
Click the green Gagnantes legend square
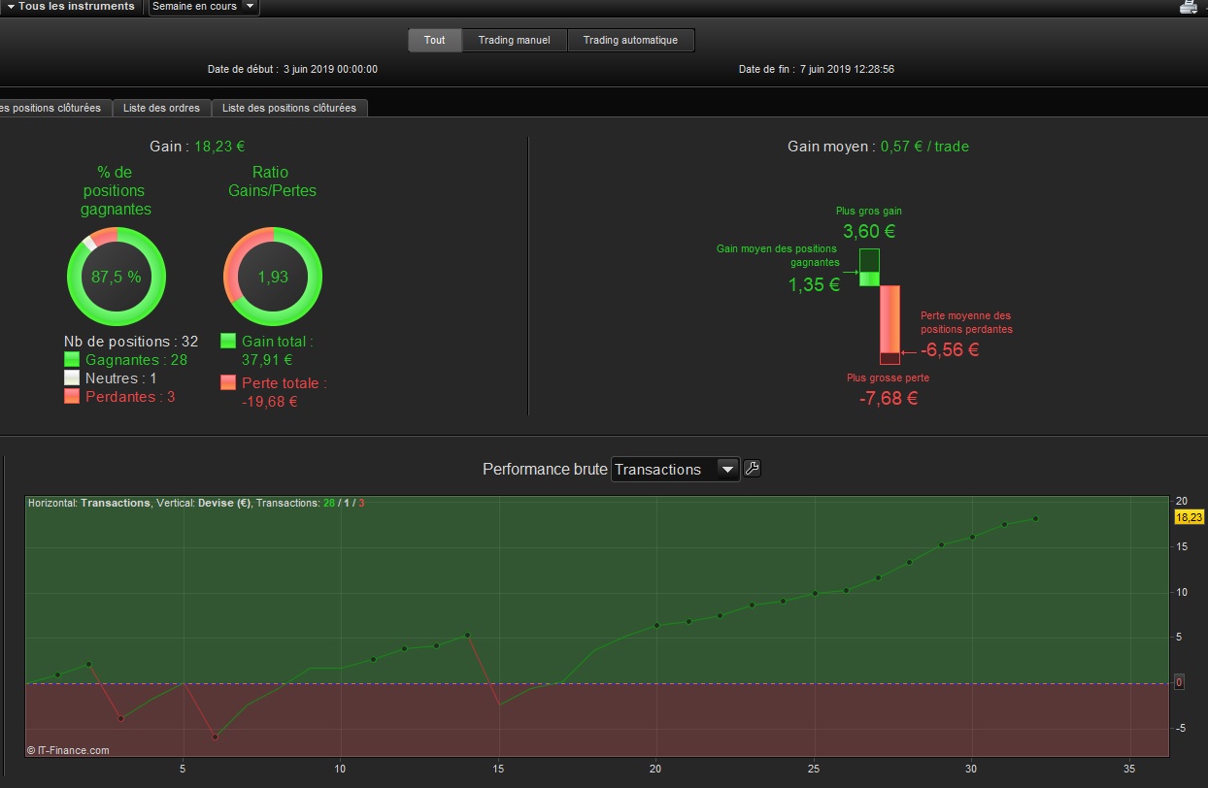[72, 359]
